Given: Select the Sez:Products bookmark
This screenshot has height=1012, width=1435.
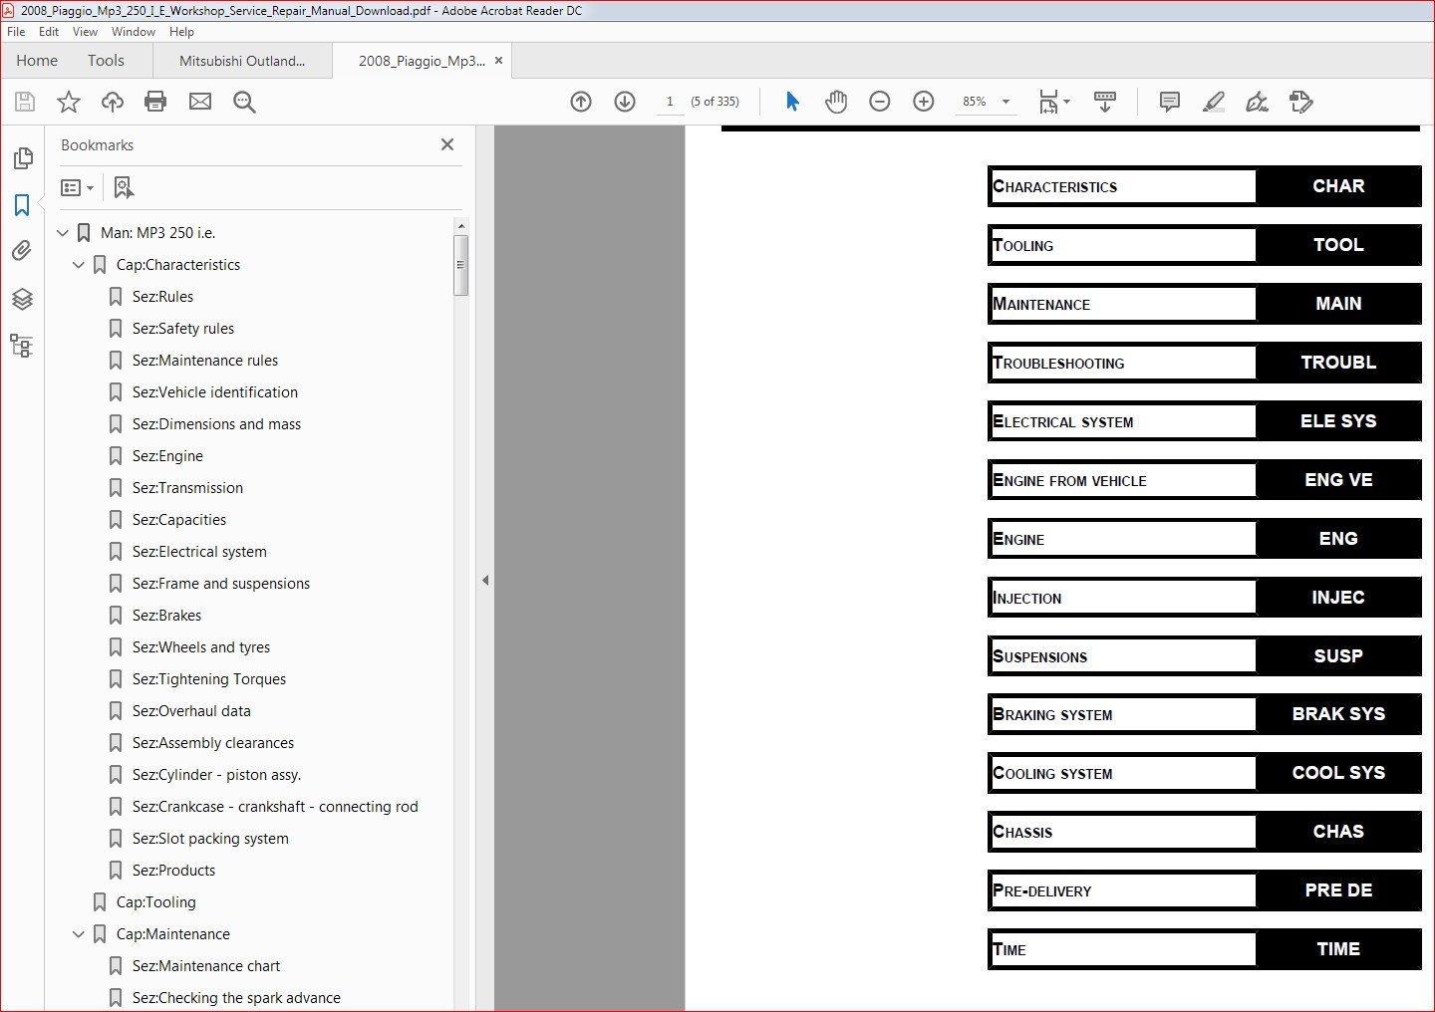Looking at the screenshot, I should [x=173, y=871].
